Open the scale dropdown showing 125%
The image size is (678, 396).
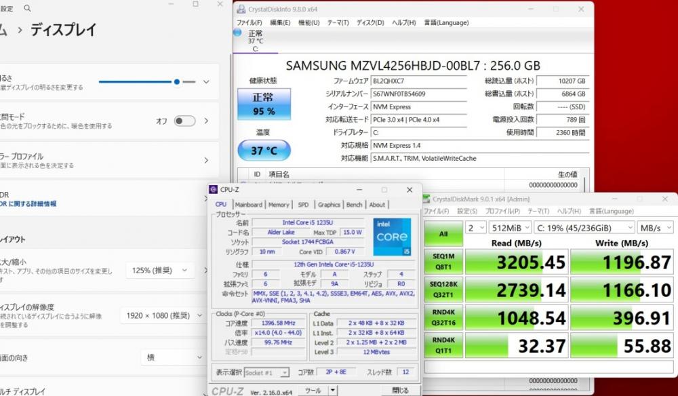tap(160, 271)
